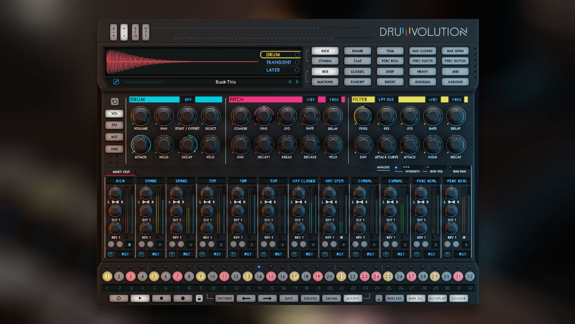Hit the record button in the transport

pyautogui.click(x=183, y=298)
